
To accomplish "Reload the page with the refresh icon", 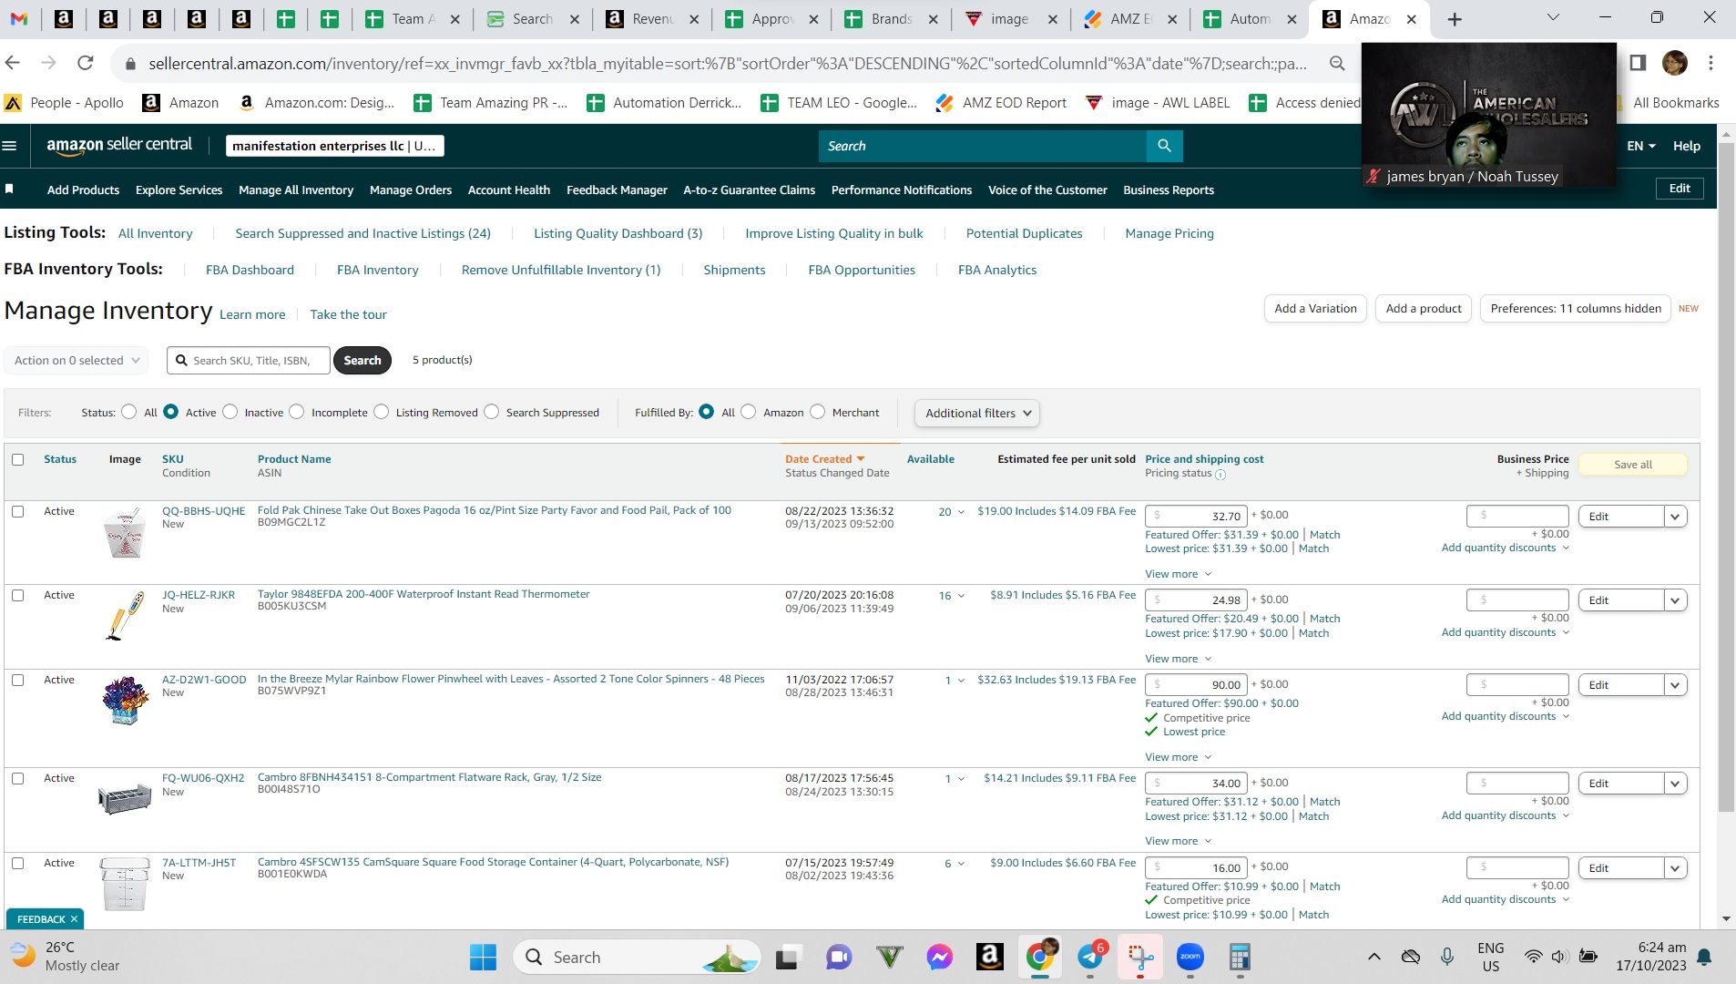I will click(85, 63).
